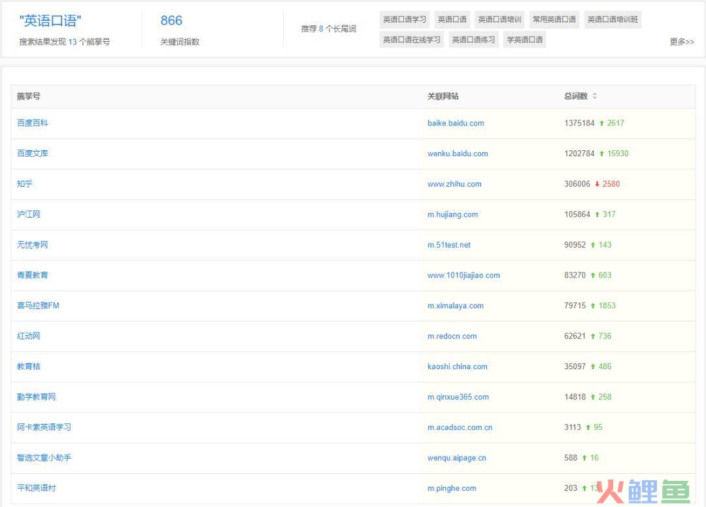Image resolution: width=706 pixels, height=507 pixels.
Task: Select the 英语口语培训班 keyword tag
Action: pyautogui.click(x=613, y=20)
